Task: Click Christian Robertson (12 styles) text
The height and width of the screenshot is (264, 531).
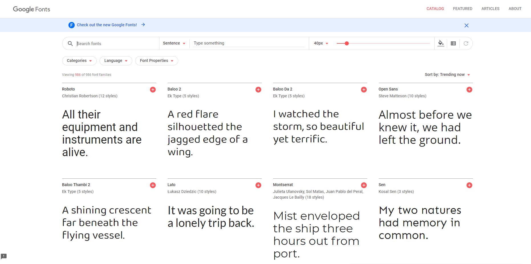Action: [x=90, y=96]
